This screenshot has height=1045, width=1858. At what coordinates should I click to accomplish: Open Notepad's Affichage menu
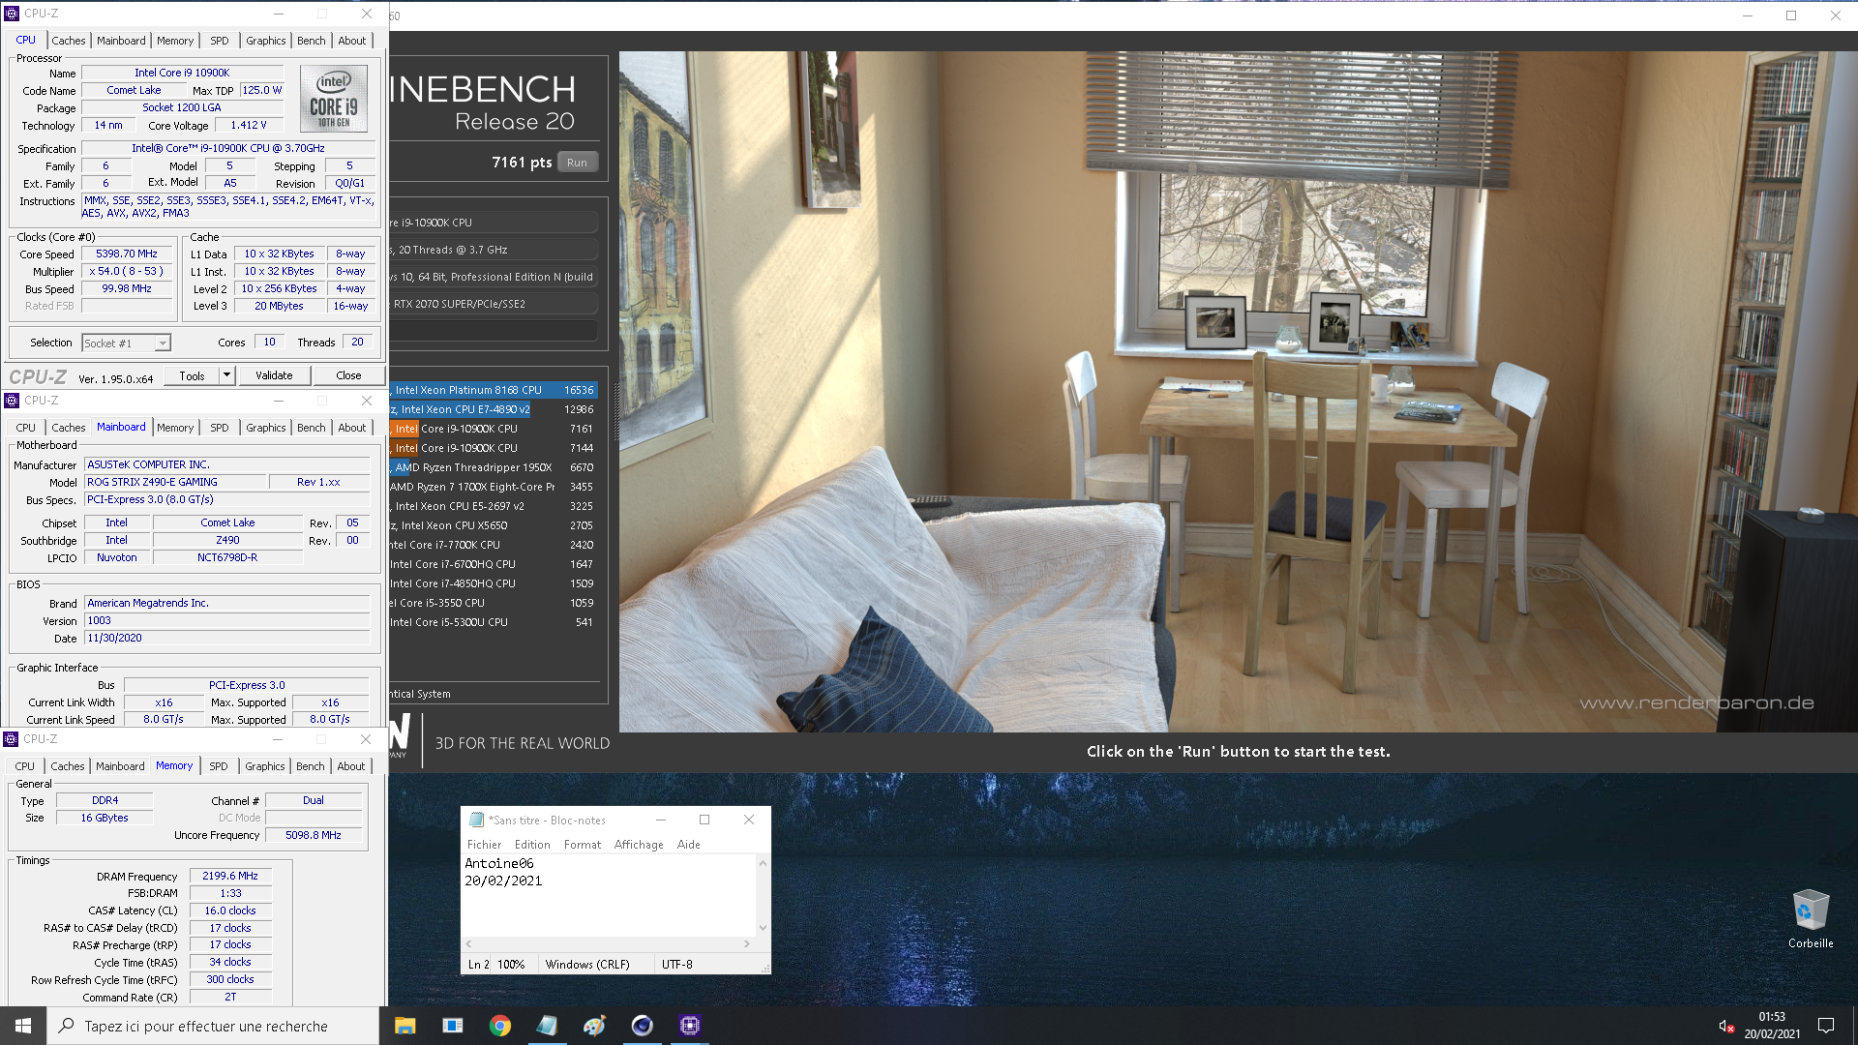[639, 845]
